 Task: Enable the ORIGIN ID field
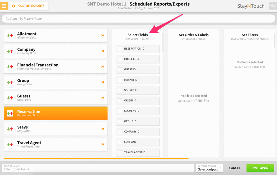tap(120, 100)
